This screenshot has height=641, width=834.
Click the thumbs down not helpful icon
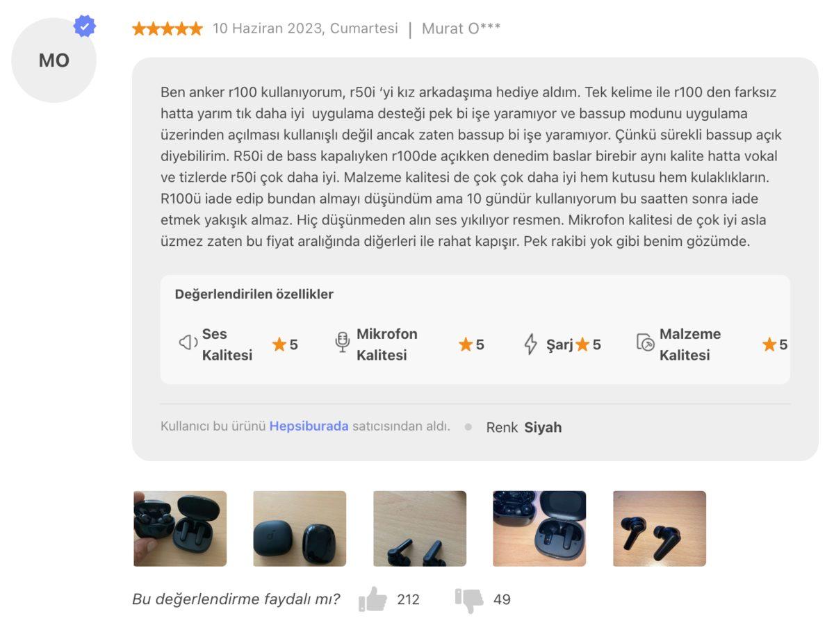(469, 600)
